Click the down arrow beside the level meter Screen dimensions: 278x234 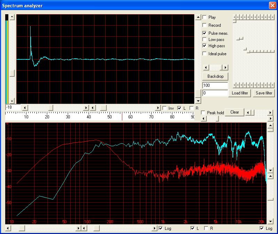12,101
